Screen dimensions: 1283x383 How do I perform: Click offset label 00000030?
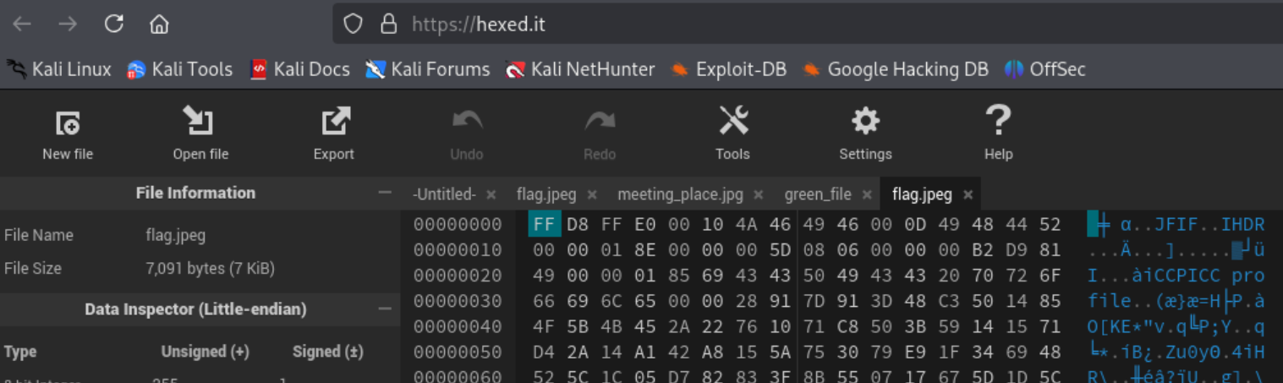pyautogui.click(x=458, y=301)
